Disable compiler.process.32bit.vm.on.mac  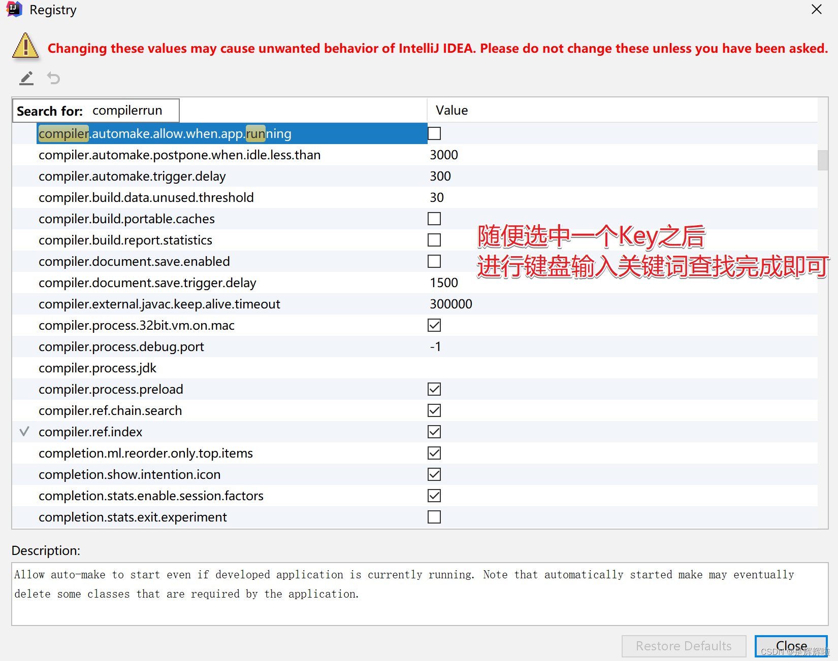coord(434,325)
